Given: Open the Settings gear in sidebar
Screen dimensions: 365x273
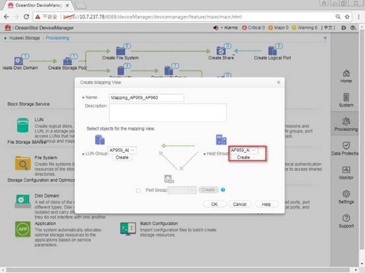Looking at the screenshot, I should point(346,194).
